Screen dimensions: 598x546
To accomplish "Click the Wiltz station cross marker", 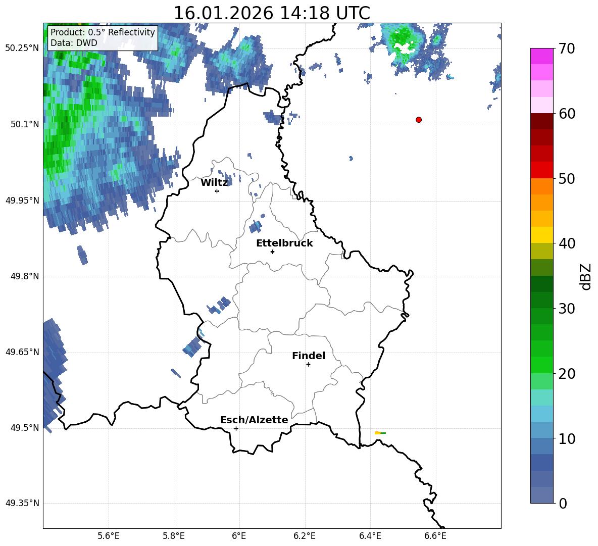I will coord(217,191).
